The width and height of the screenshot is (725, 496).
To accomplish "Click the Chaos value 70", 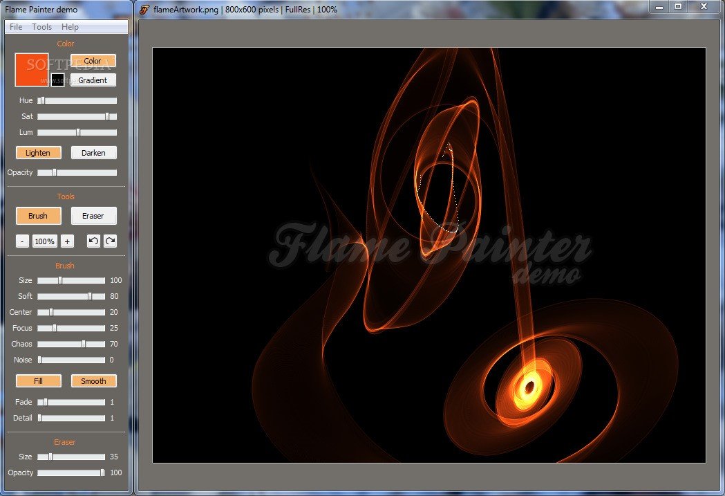I will click(x=114, y=344).
